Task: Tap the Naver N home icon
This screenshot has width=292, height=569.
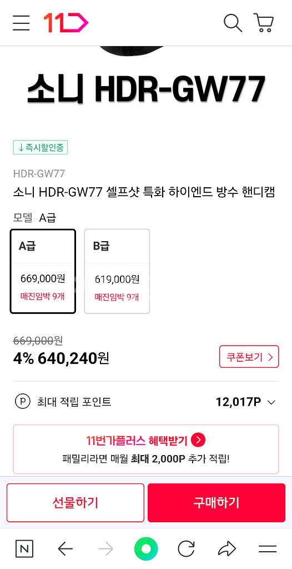Action: point(24,548)
